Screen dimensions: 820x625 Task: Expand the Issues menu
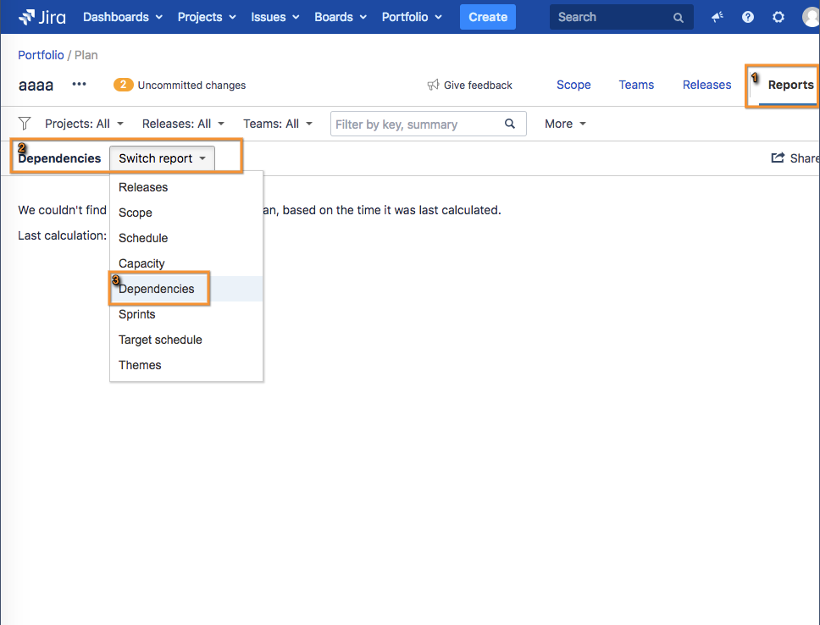point(275,17)
